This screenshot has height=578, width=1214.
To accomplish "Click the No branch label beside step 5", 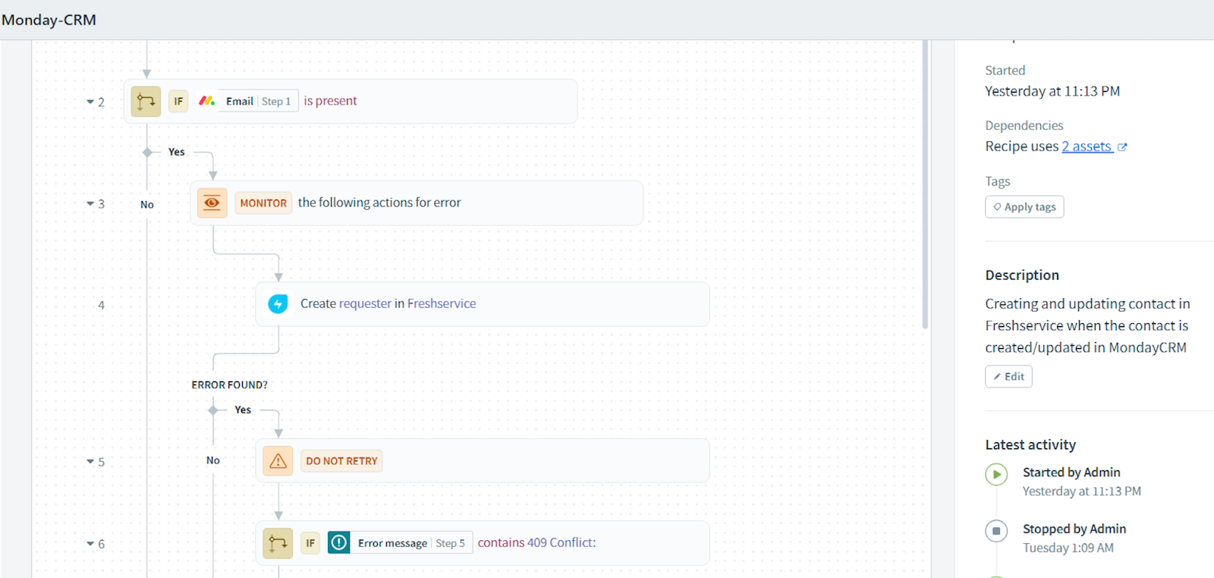I will [213, 460].
